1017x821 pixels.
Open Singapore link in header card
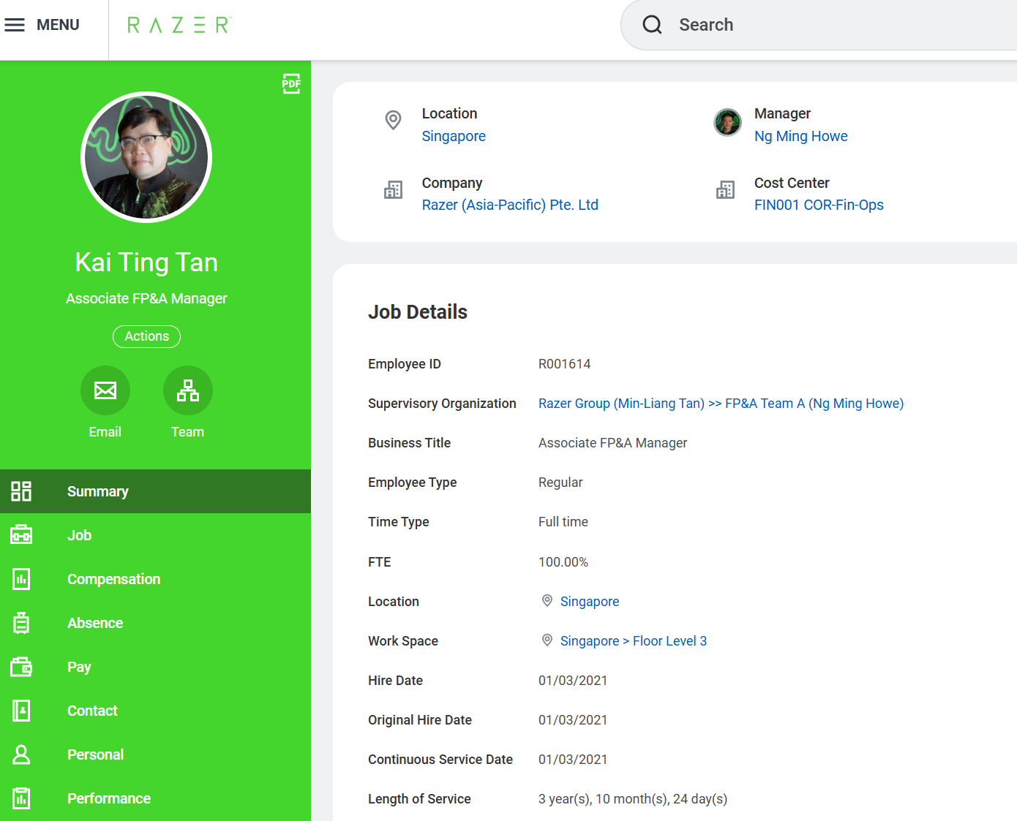click(x=454, y=136)
